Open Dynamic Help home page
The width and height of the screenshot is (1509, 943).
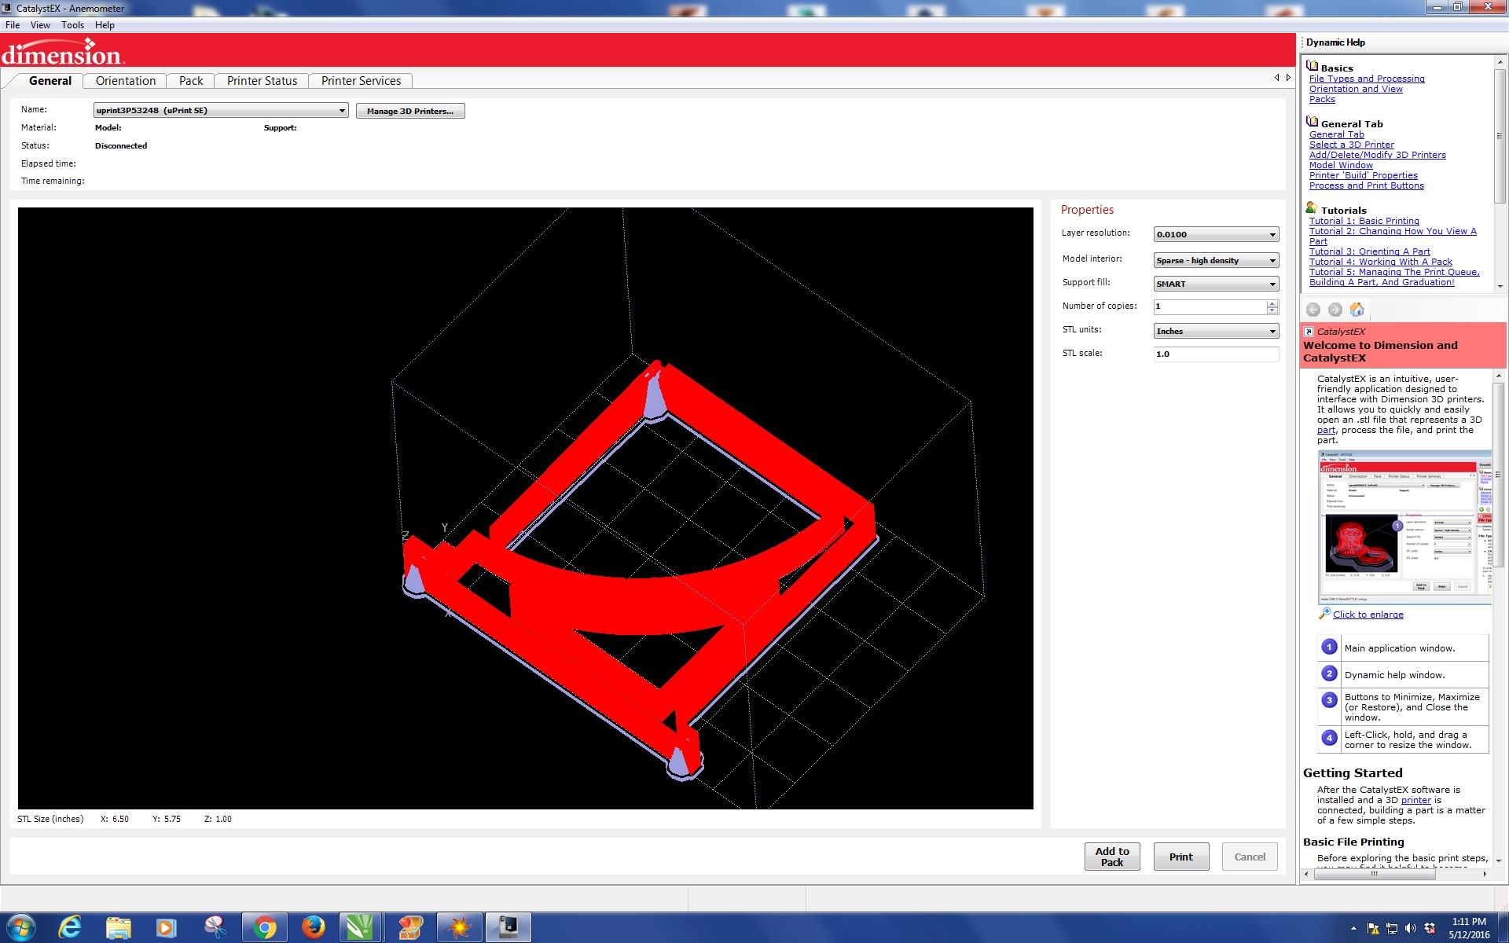click(x=1357, y=310)
